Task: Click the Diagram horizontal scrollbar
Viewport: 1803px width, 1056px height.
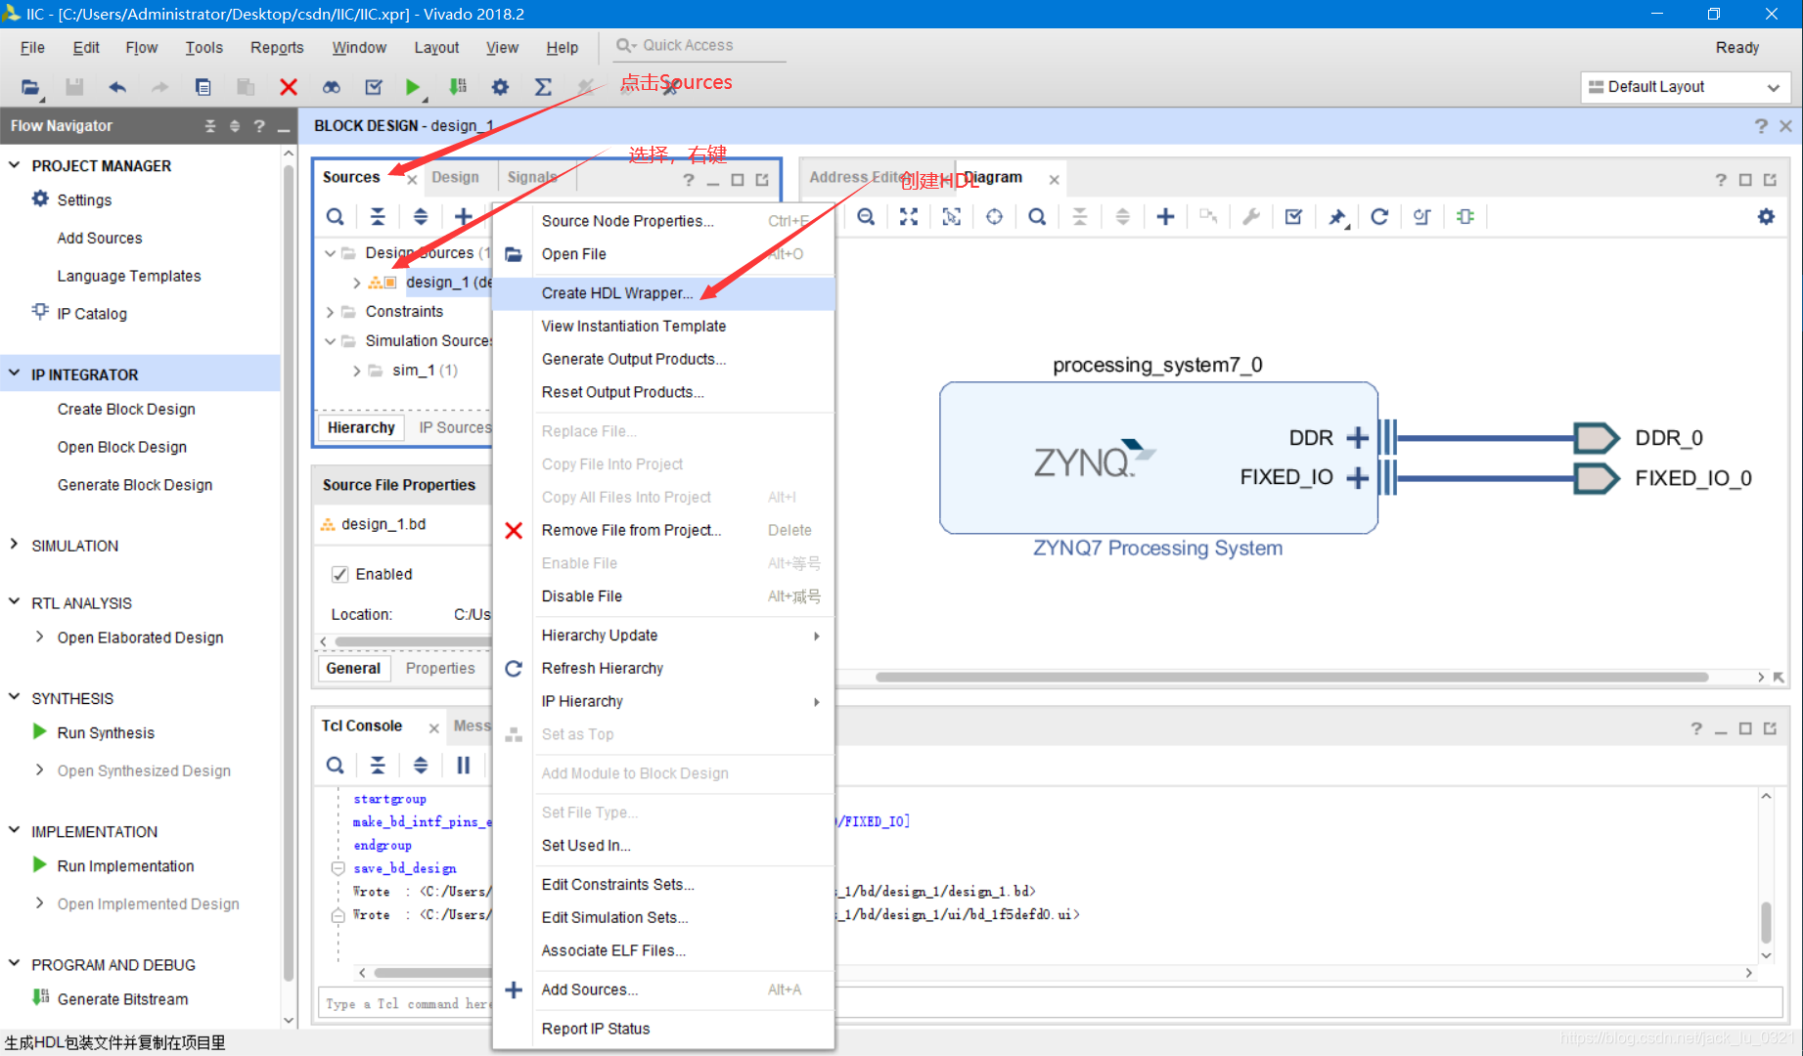Action: [1291, 677]
